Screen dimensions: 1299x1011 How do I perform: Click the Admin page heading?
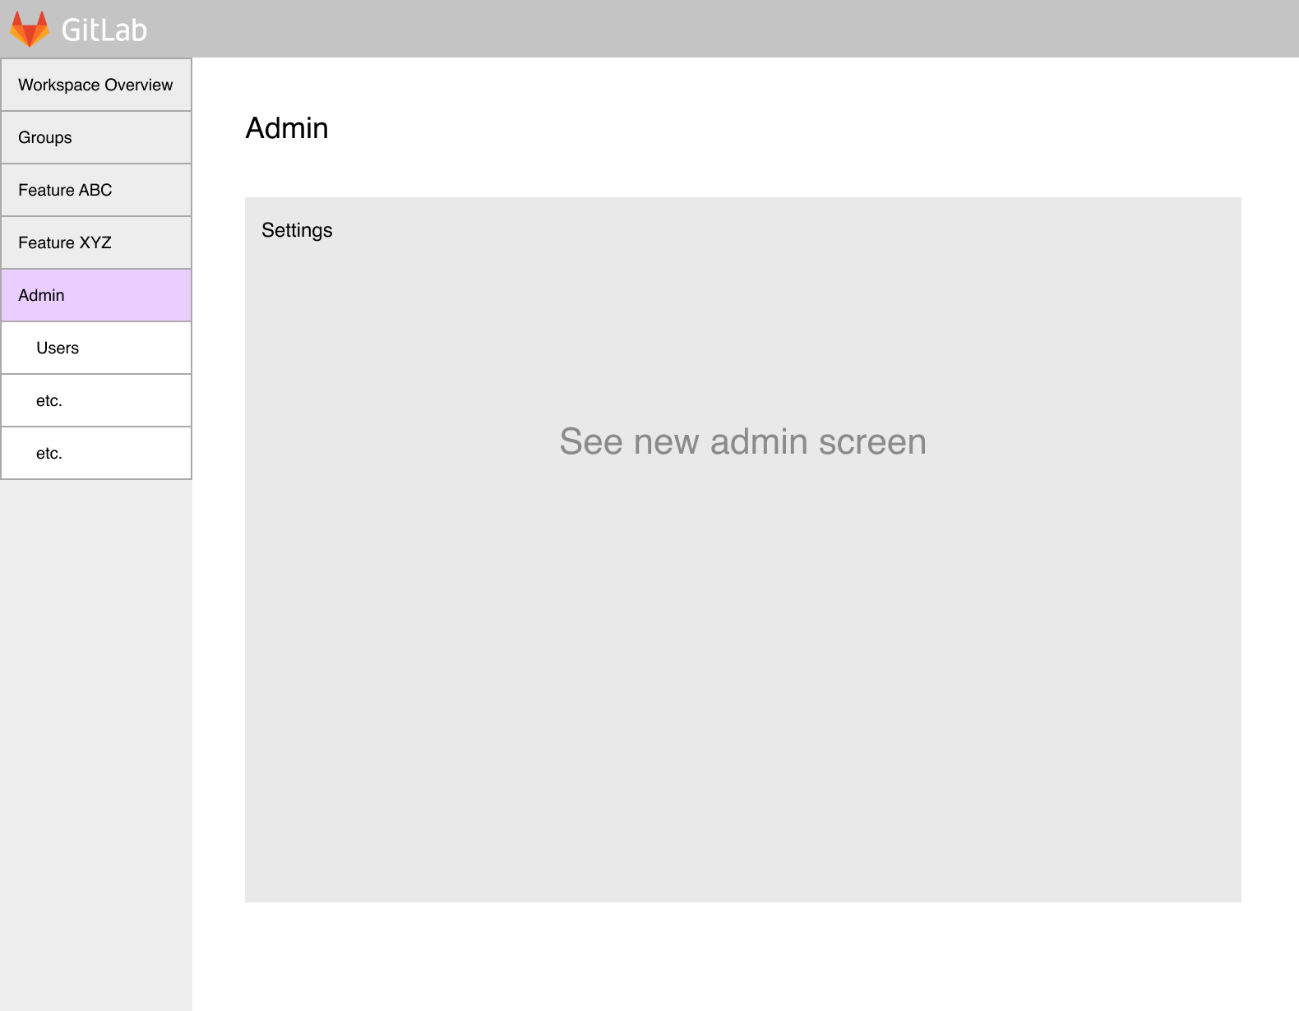tap(287, 128)
